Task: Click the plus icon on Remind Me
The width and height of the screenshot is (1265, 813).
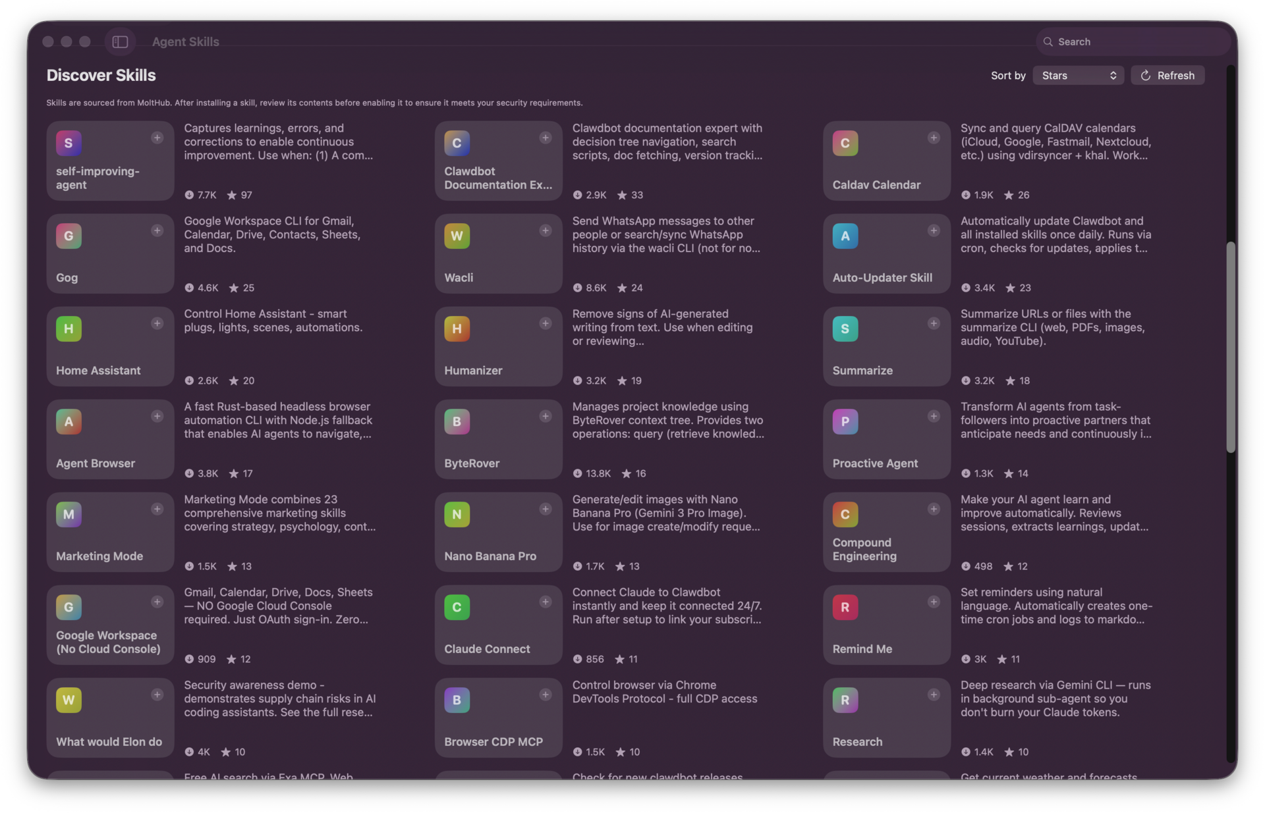Action: (933, 602)
